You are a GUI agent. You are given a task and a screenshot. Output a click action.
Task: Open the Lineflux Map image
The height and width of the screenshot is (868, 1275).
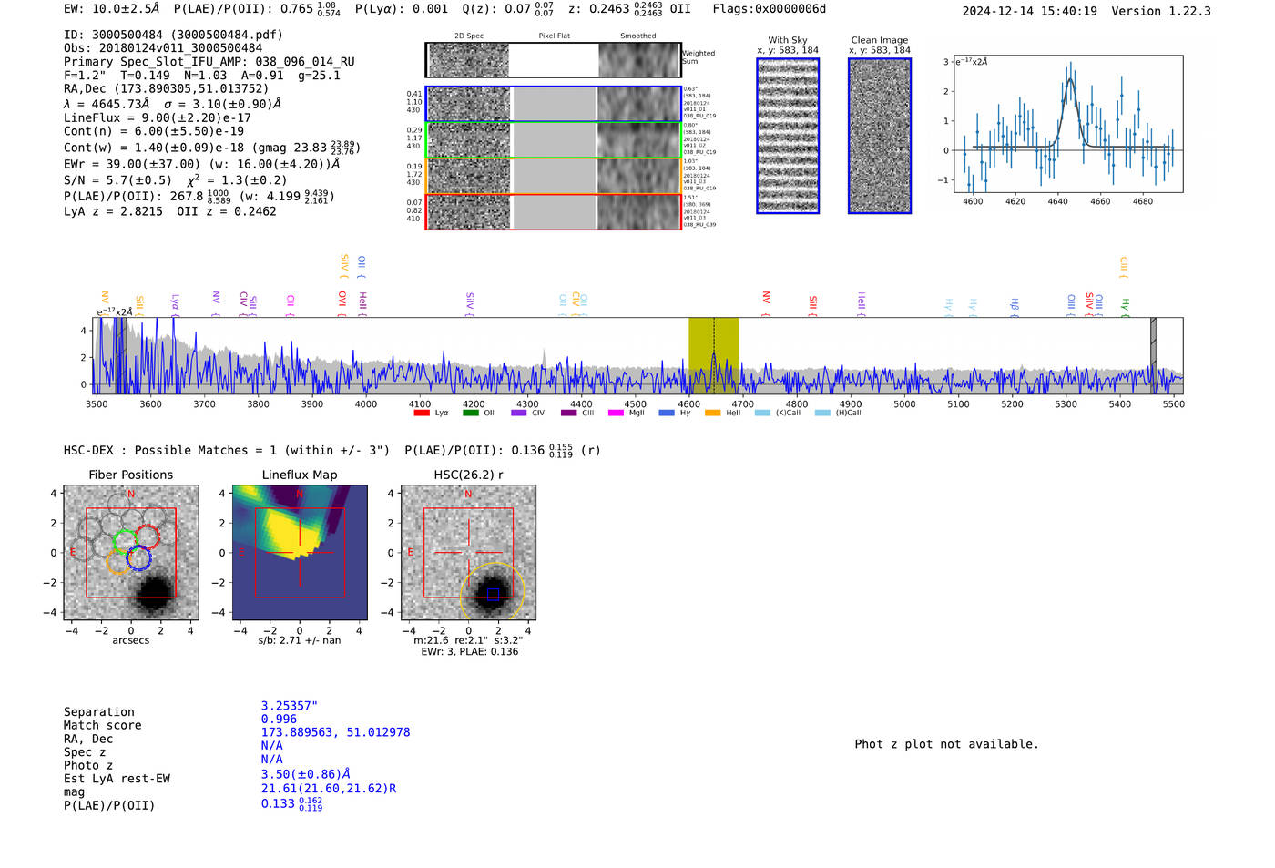click(x=300, y=553)
